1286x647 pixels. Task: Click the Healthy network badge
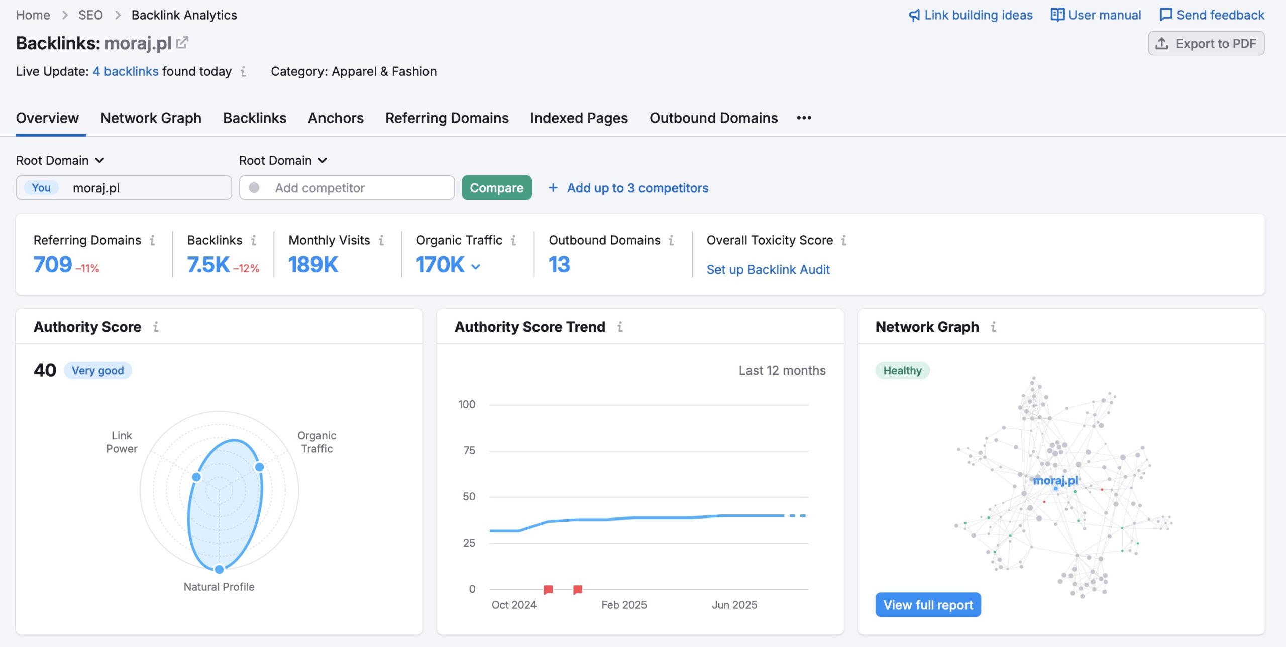[x=902, y=371]
